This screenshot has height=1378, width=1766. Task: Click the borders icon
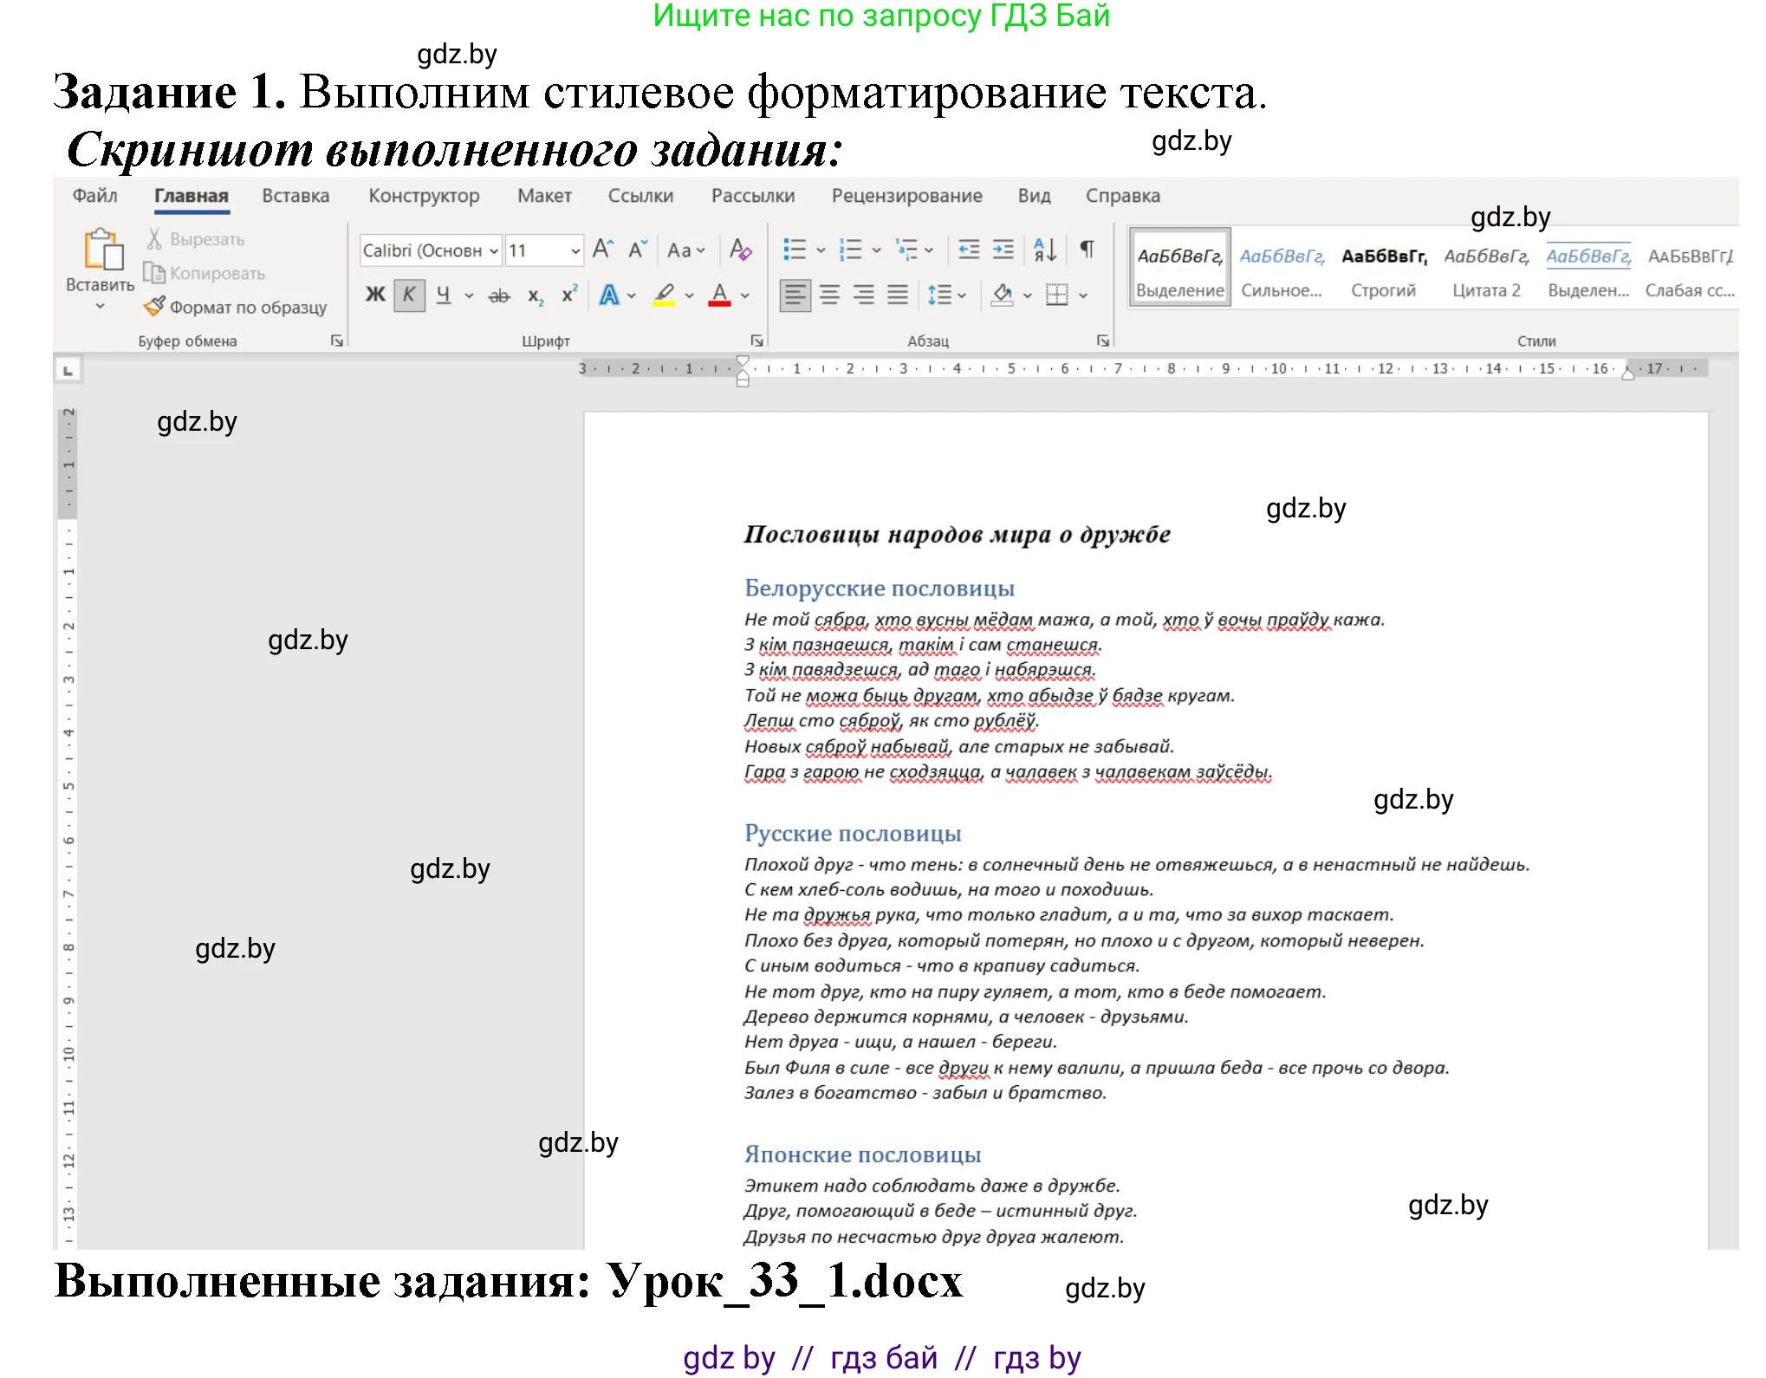1056,296
